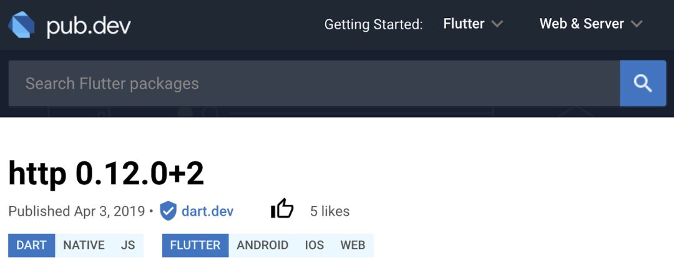Open the Web & Server menu
The width and height of the screenshot is (674, 267).
pos(582,24)
